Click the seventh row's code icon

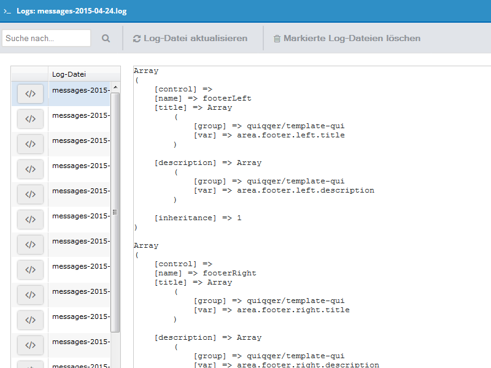tap(30, 245)
